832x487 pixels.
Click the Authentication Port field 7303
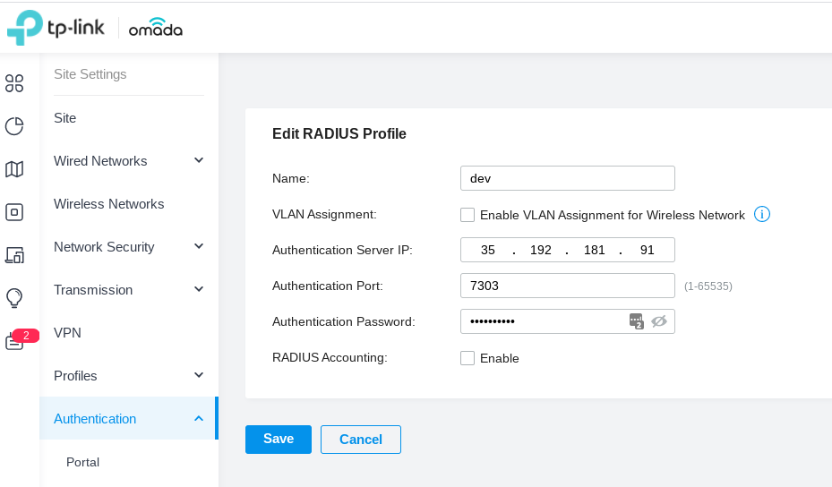tap(568, 286)
